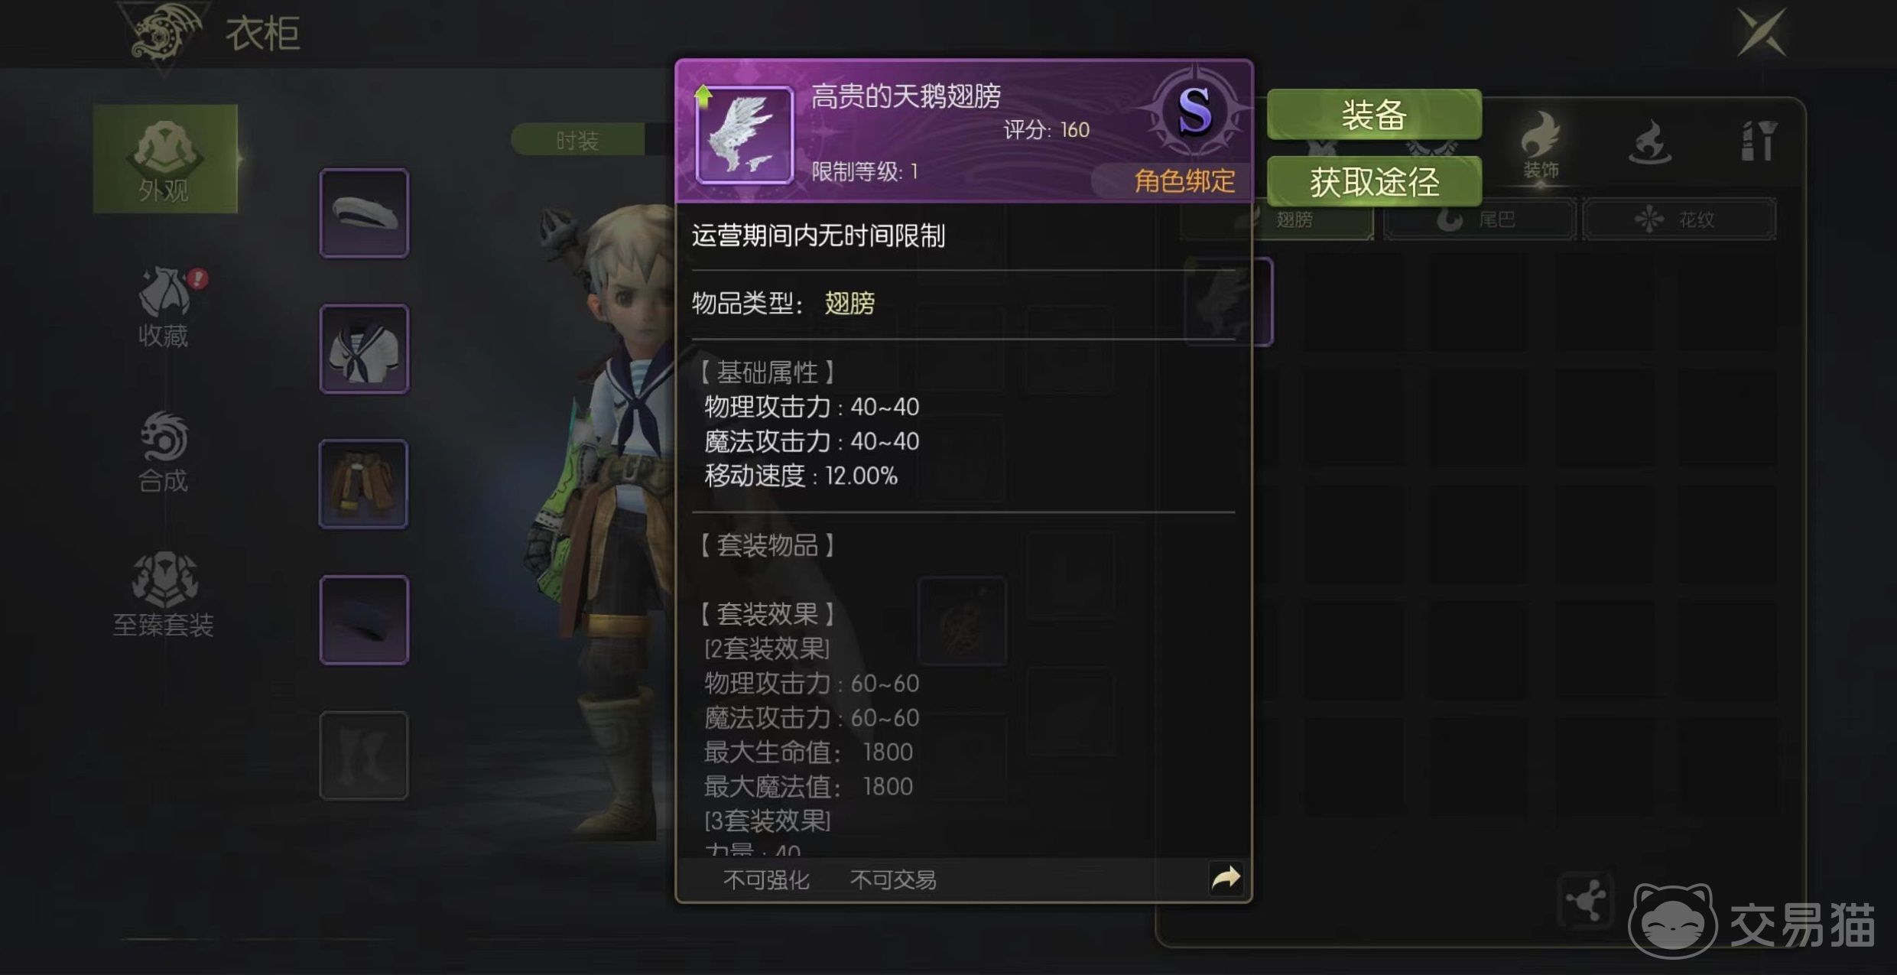Switch to the 时装 fashion tab
1897x975 pixels.
click(x=577, y=140)
